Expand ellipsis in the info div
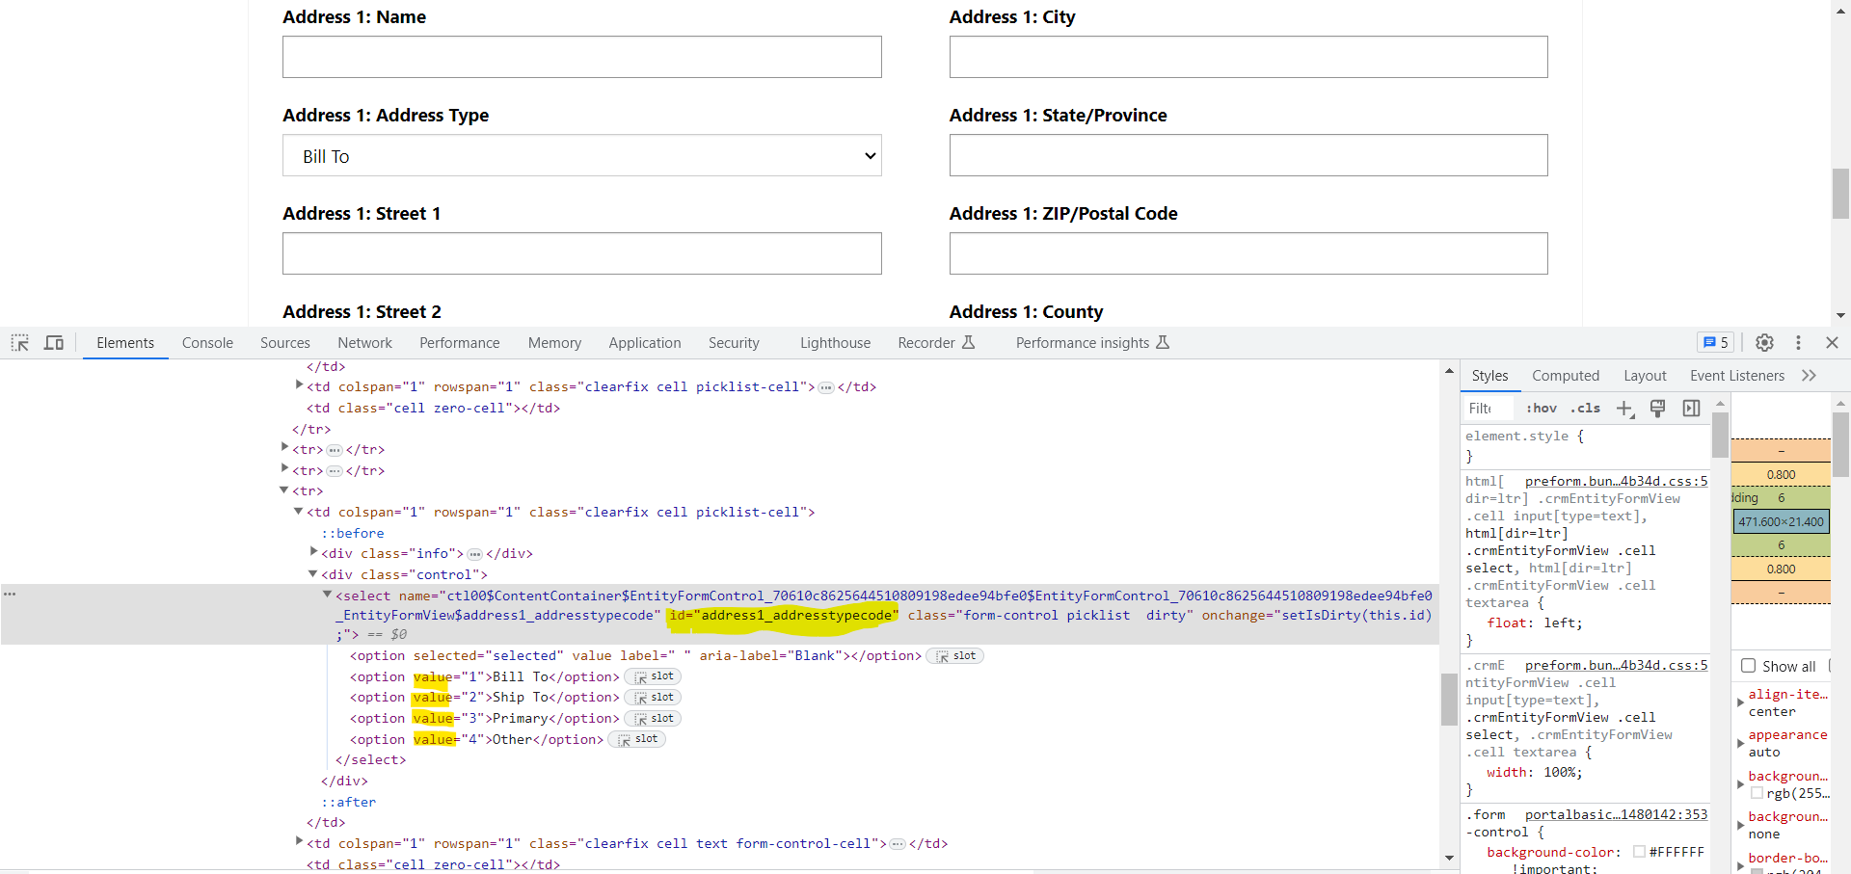This screenshot has height=874, width=1851. tap(474, 554)
